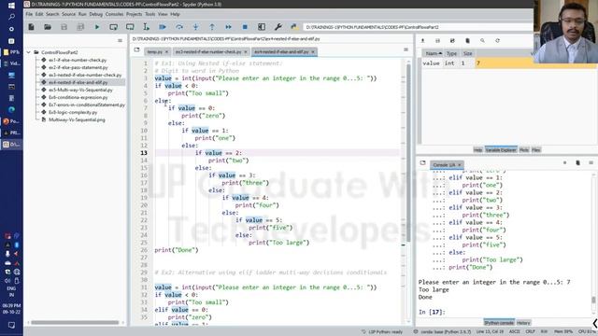Sort variables by the Name column header
This screenshot has height=336, width=598.
coord(434,53)
